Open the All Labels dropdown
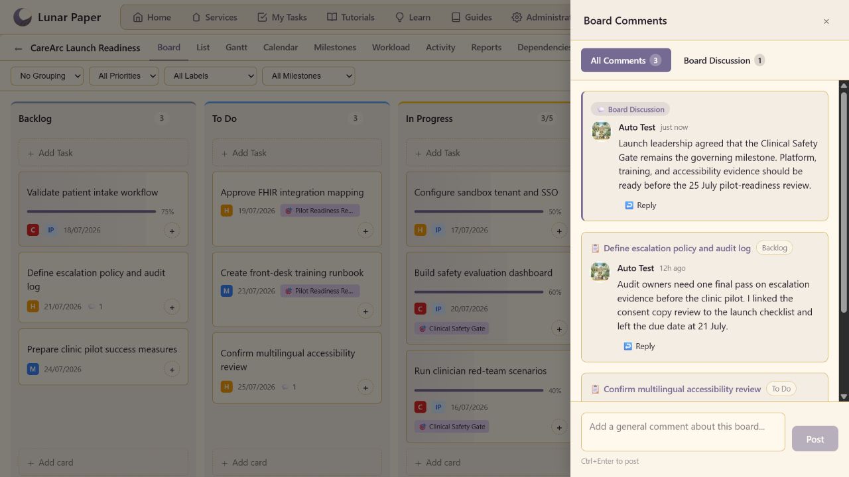 [x=210, y=76]
